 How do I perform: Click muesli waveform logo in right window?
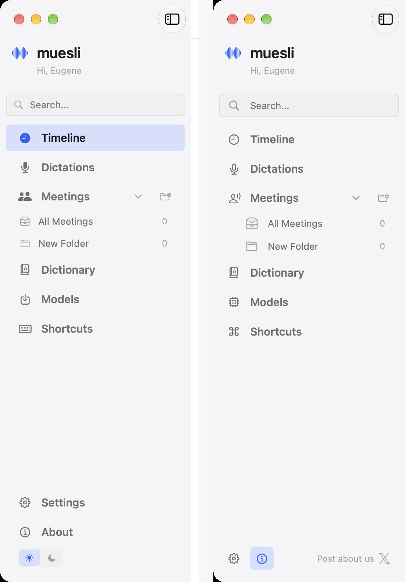click(233, 53)
